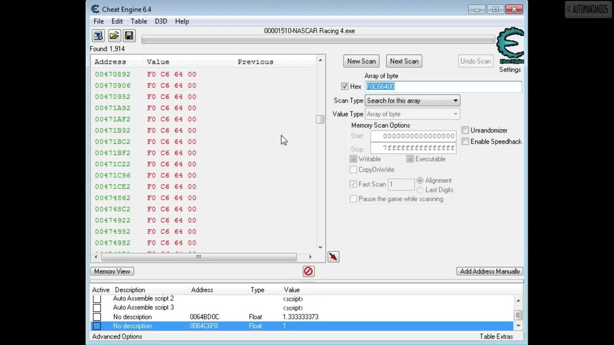Select the Last Digits radio button
614x345 pixels.
[x=420, y=190]
